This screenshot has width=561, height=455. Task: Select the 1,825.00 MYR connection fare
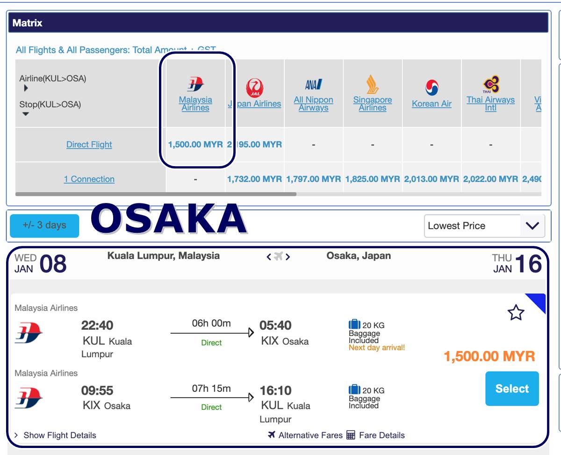(x=373, y=179)
